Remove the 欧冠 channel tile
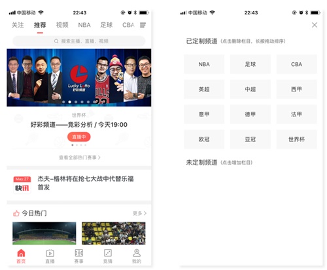The width and height of the screenshot is (327, 270). pyautogui.click(x=204, y=139)
